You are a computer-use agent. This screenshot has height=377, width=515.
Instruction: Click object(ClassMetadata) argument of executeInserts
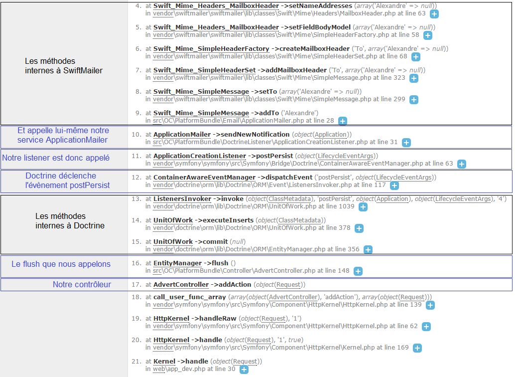(x=291, y=220)
